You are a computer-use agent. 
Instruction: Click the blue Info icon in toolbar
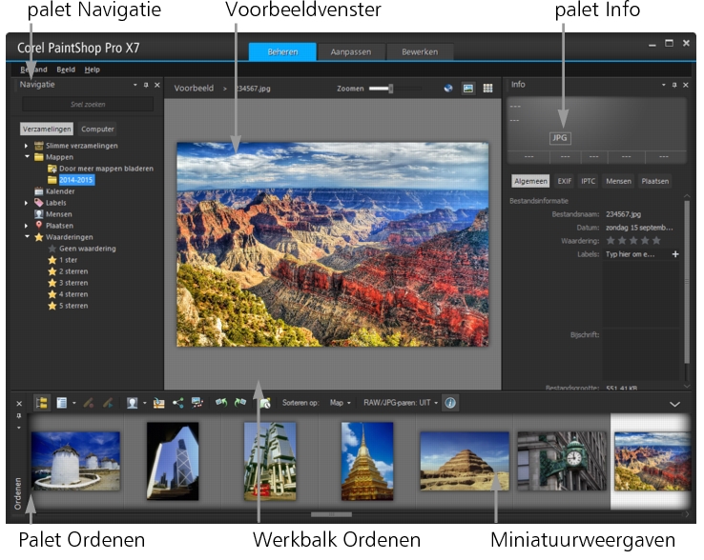[450, 403]
